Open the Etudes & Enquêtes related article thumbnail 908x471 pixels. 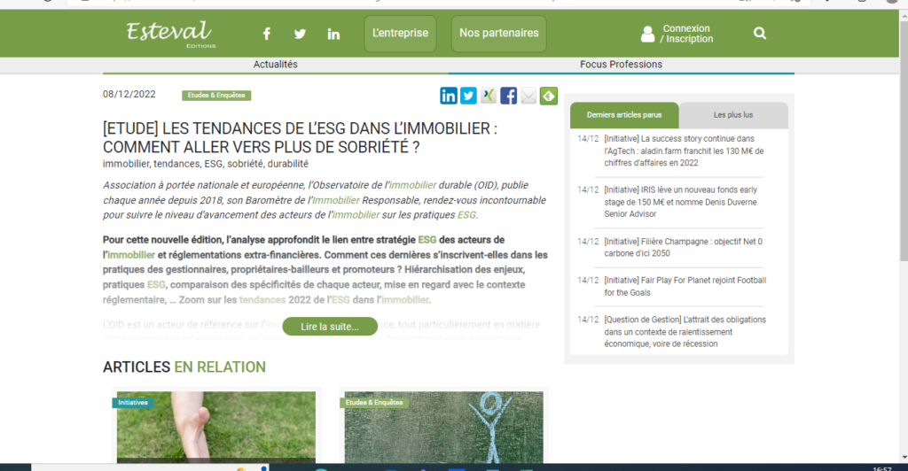(x=444, y=428)
